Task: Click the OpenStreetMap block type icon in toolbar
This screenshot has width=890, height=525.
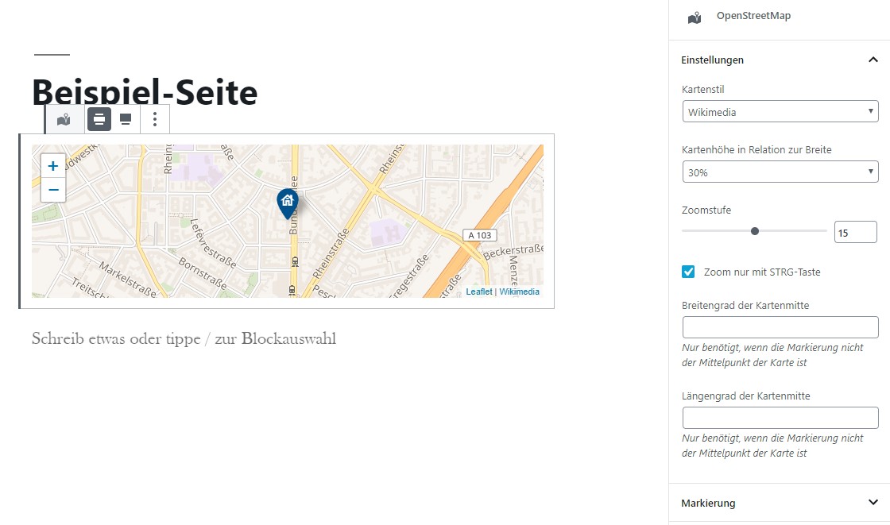Action: [64, 119]
